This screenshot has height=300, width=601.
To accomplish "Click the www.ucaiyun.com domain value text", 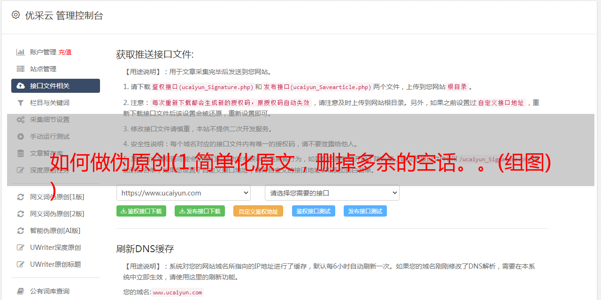I will (177, 292).
